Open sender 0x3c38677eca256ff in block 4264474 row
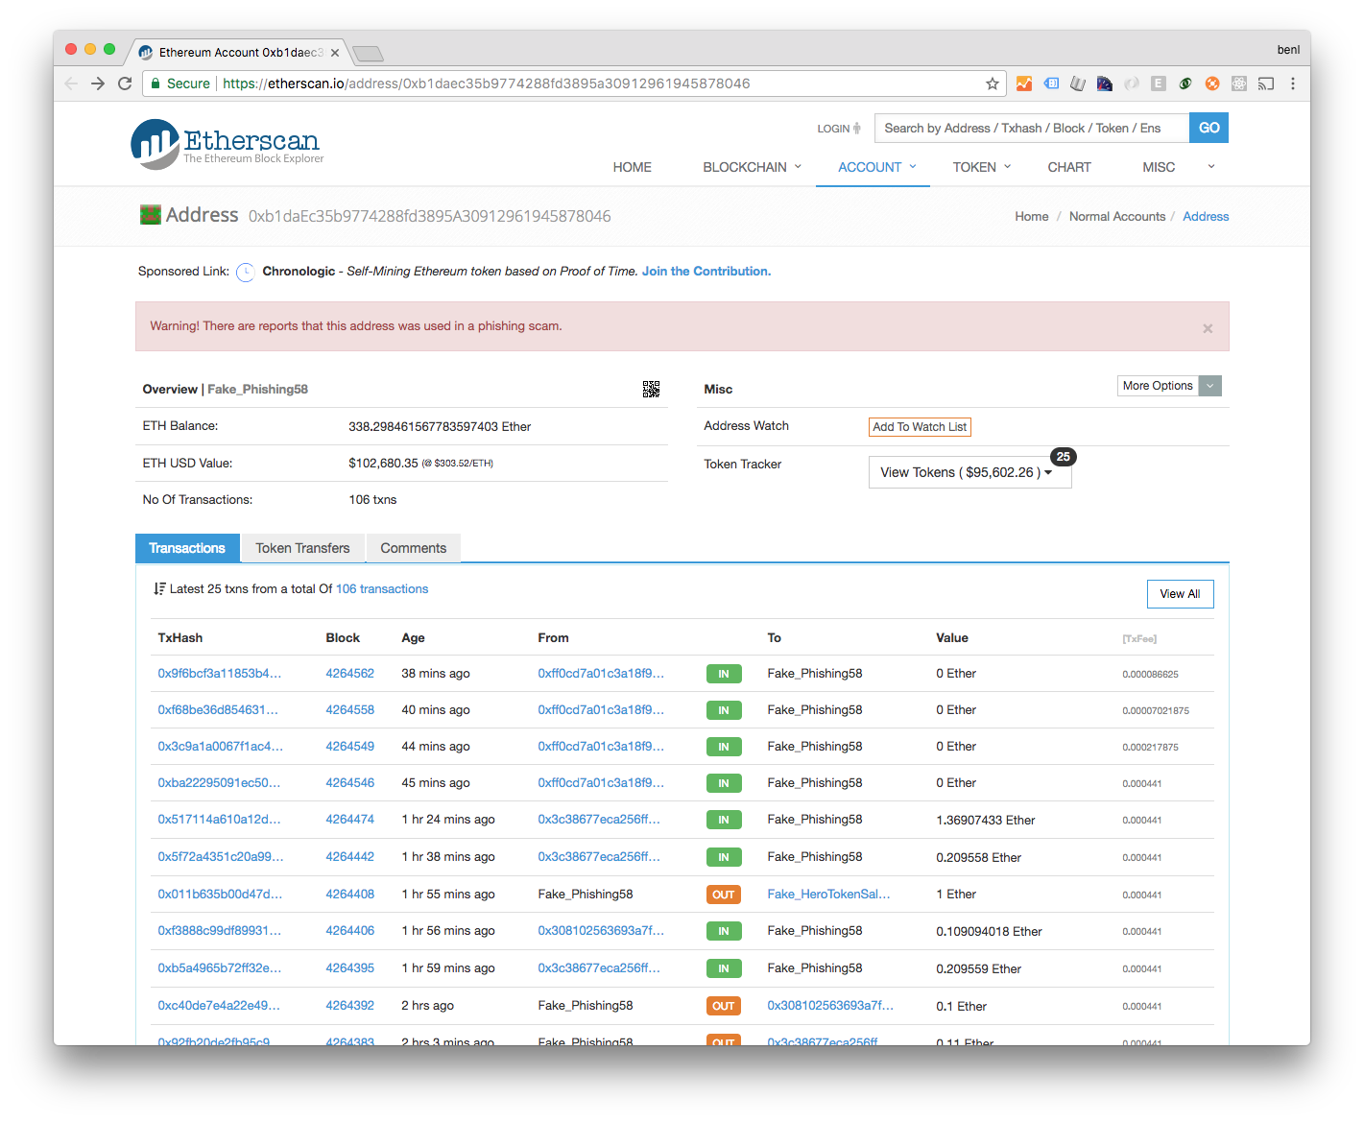This screenshot has width=1364, height=1122. click(599, 820)
